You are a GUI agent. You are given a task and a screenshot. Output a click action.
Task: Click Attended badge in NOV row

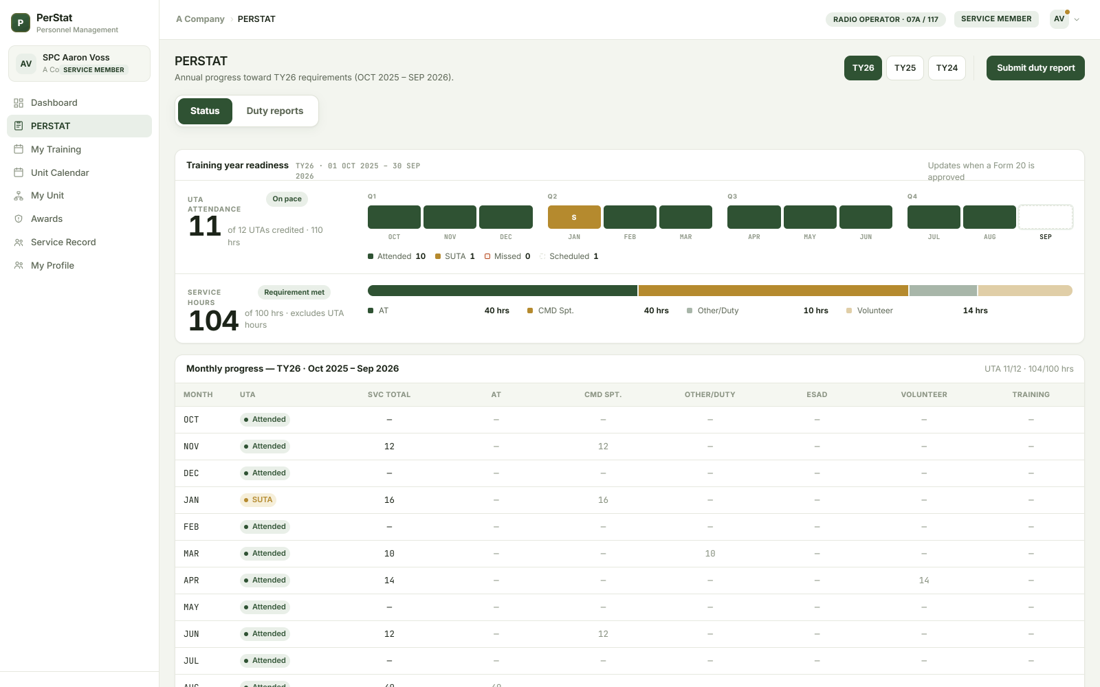[x=265, y=447]
